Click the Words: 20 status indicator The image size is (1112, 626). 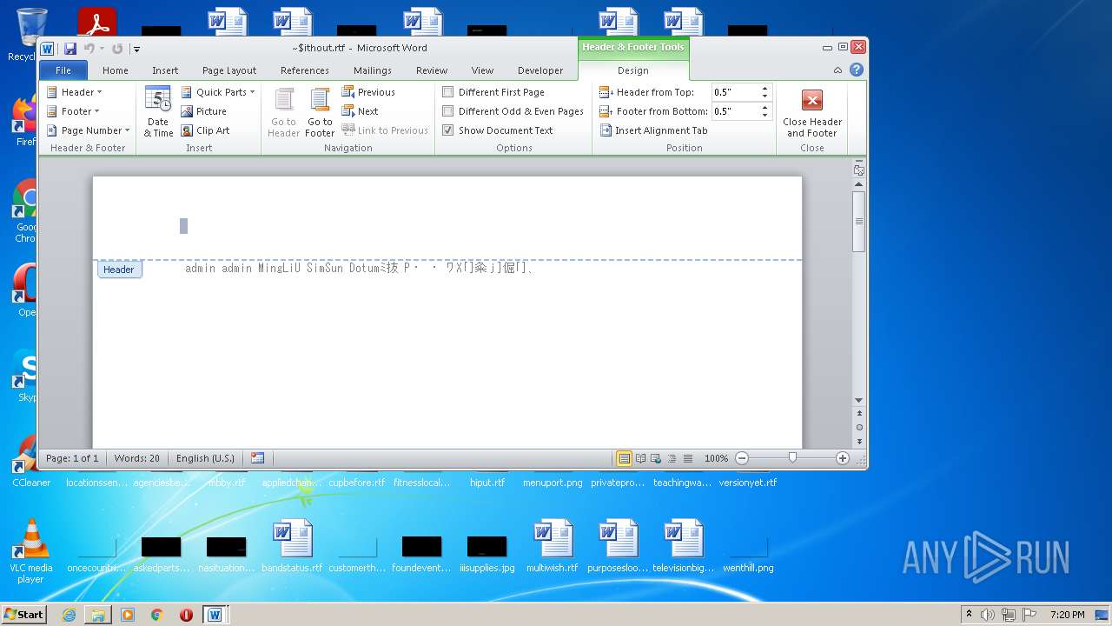tap(137, 458)
